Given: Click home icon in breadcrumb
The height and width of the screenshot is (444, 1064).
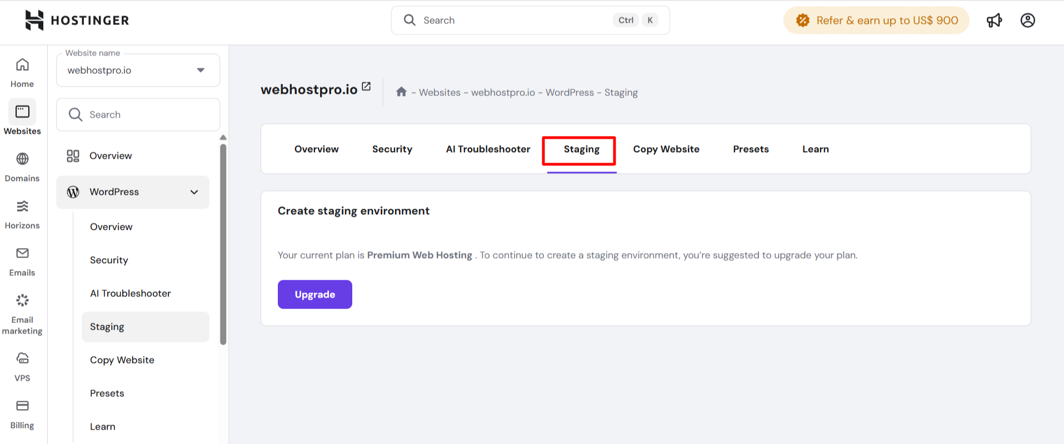Looking at the screenshot, I should tap(401, 92).
